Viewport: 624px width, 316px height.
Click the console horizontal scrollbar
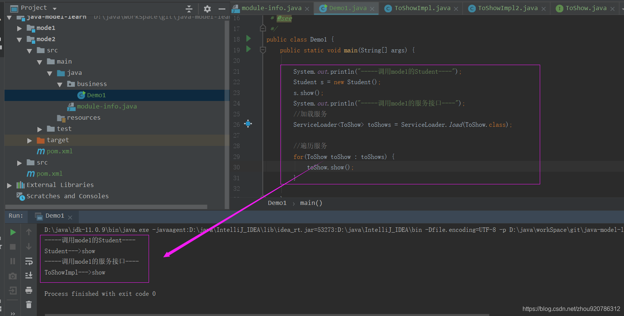pyautogui.click(x=267, y=315)
